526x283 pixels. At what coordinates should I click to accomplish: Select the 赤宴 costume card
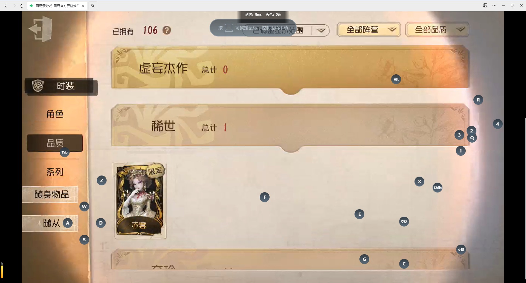140,201
